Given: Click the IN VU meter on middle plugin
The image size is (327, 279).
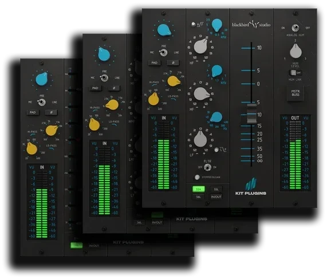Looking at the screenshot, I should (x=104, y=178).
